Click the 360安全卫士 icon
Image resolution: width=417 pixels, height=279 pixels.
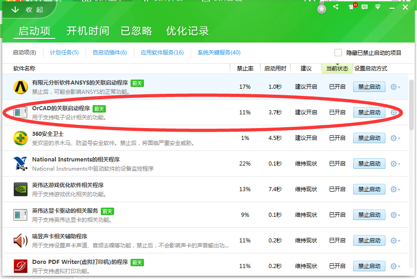[21, 138]
